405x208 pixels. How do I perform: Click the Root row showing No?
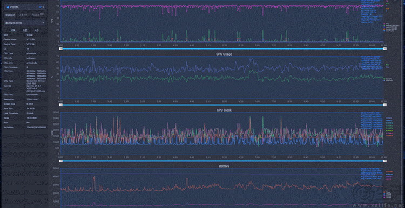point(25,122)
